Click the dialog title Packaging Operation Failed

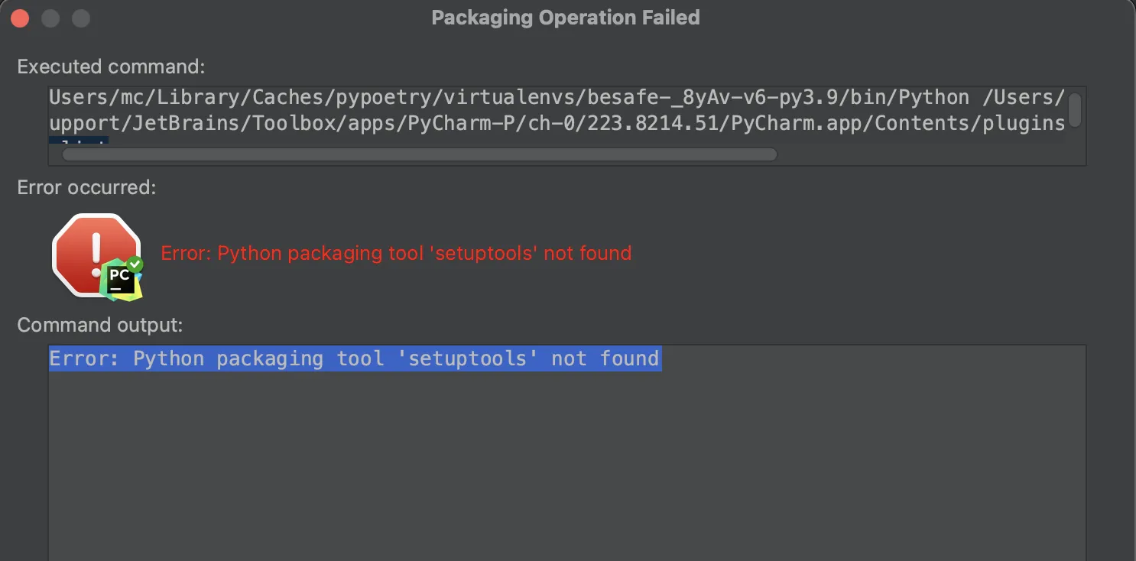point(566,18)
